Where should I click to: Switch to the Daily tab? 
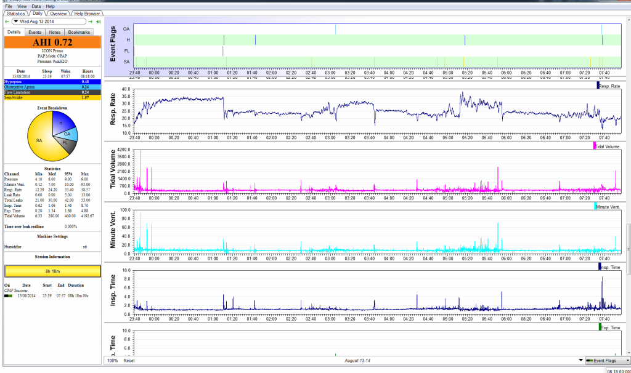point(38,14)
